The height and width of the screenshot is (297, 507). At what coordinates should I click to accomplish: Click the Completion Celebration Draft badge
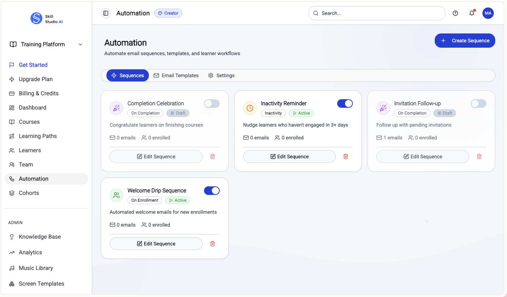[x=178, y=113]
